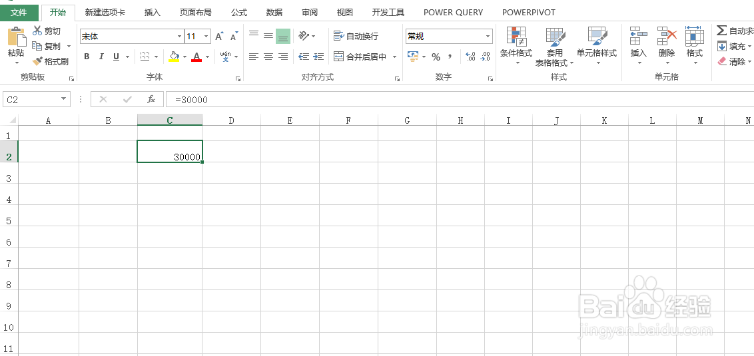Center text horizontally

[x=268, y=57]
